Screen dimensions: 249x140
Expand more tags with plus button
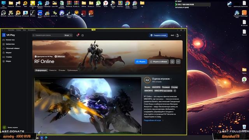pyautogui.click(x=175, y=91)
